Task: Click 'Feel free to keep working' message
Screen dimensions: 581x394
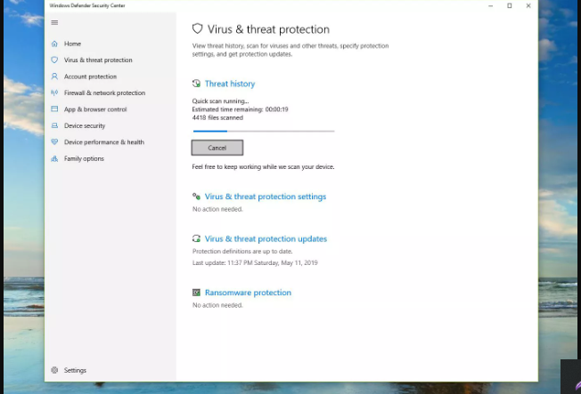Action: pyautogui.click(x=263, y=167)
